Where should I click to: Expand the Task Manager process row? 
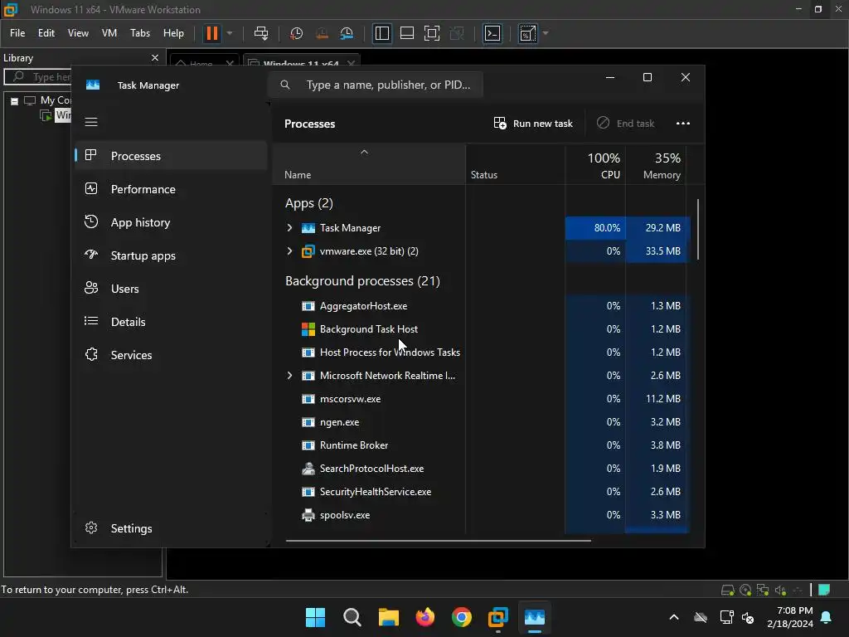pos(289,228)
